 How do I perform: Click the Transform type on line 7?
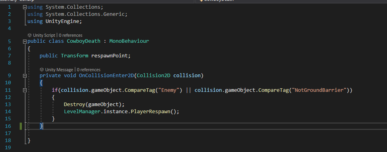[x=75, y=55]
